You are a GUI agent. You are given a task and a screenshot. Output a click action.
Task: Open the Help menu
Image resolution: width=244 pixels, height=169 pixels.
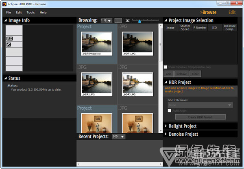43,13
